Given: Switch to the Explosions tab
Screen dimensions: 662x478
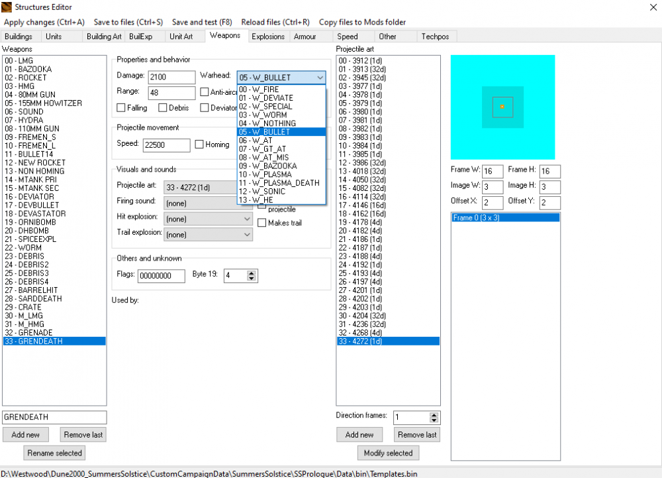Looking at the screenshot, I should [268, 36].
